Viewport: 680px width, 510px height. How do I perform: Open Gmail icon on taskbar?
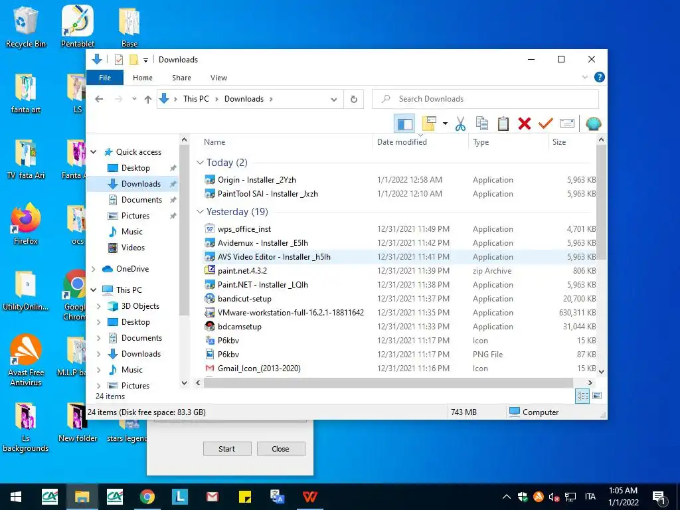point(212,497)
